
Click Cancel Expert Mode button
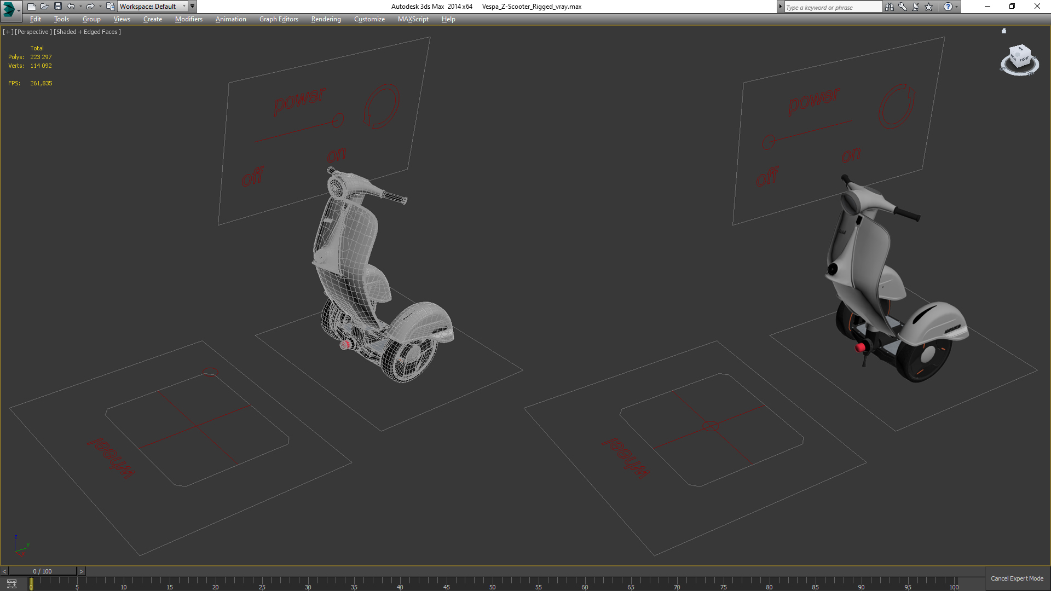point(1017,578)
